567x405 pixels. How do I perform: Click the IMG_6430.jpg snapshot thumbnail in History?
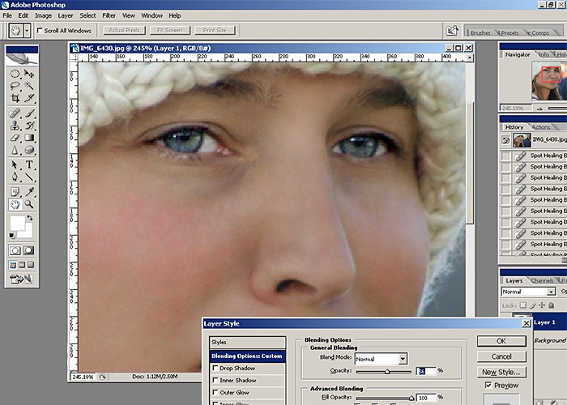522,140
